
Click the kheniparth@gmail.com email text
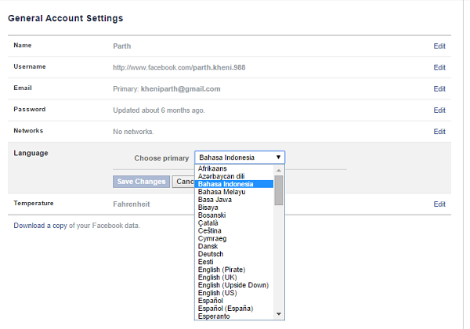pos(180,89)
